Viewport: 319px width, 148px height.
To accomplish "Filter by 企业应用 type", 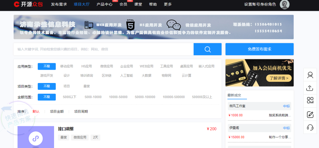I will click(x=126, y=66).
